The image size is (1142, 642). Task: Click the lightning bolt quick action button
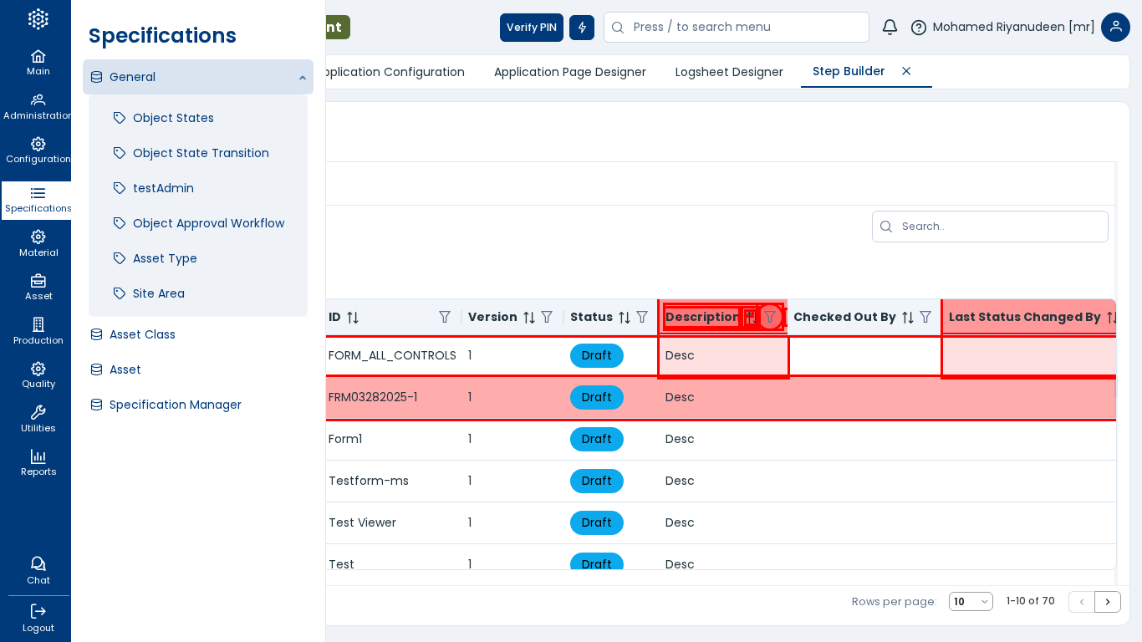pyautogui.click(x=582, y=28)
